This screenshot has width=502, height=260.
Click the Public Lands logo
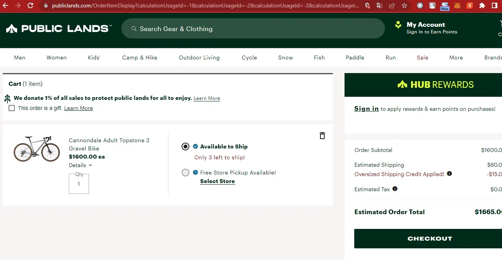click(59, 28)
